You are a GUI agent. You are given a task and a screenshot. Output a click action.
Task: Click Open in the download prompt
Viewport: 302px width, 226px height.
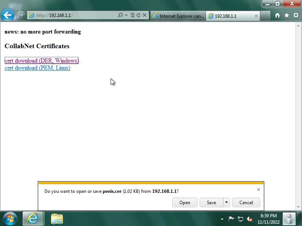click(x=185, y=203)
